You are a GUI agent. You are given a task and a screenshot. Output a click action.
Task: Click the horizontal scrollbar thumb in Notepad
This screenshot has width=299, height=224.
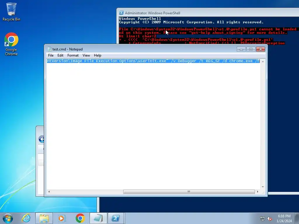click(189, 192)
